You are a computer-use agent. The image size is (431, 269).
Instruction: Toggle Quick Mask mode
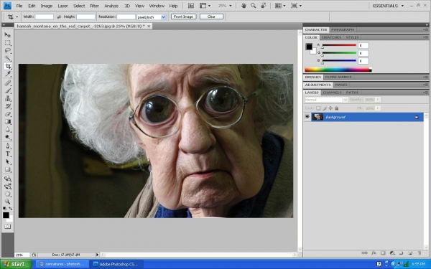coord(7,227)
